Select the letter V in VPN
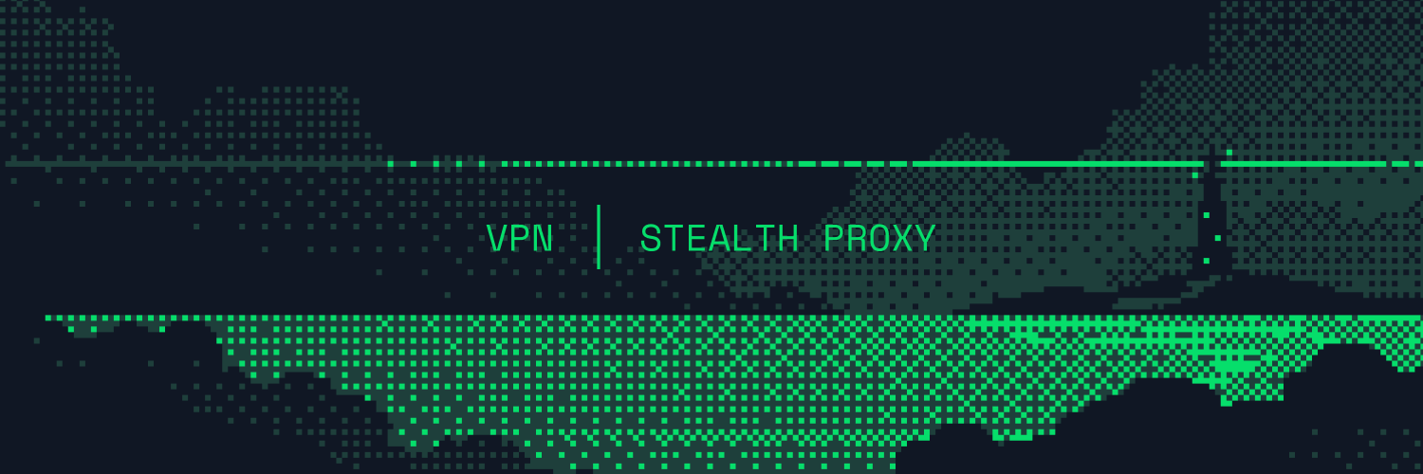 tap(496, 239)
